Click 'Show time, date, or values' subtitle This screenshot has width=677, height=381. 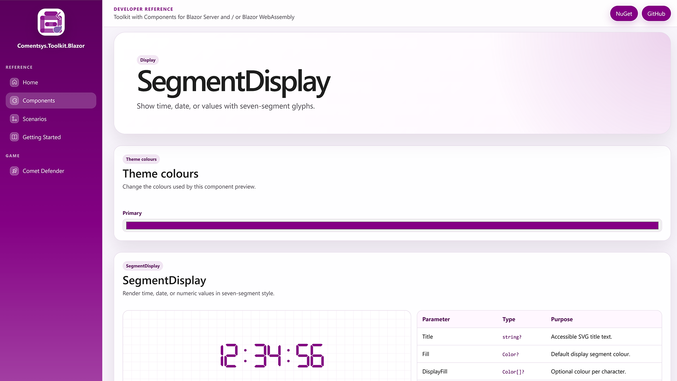[x=226, y=106]
